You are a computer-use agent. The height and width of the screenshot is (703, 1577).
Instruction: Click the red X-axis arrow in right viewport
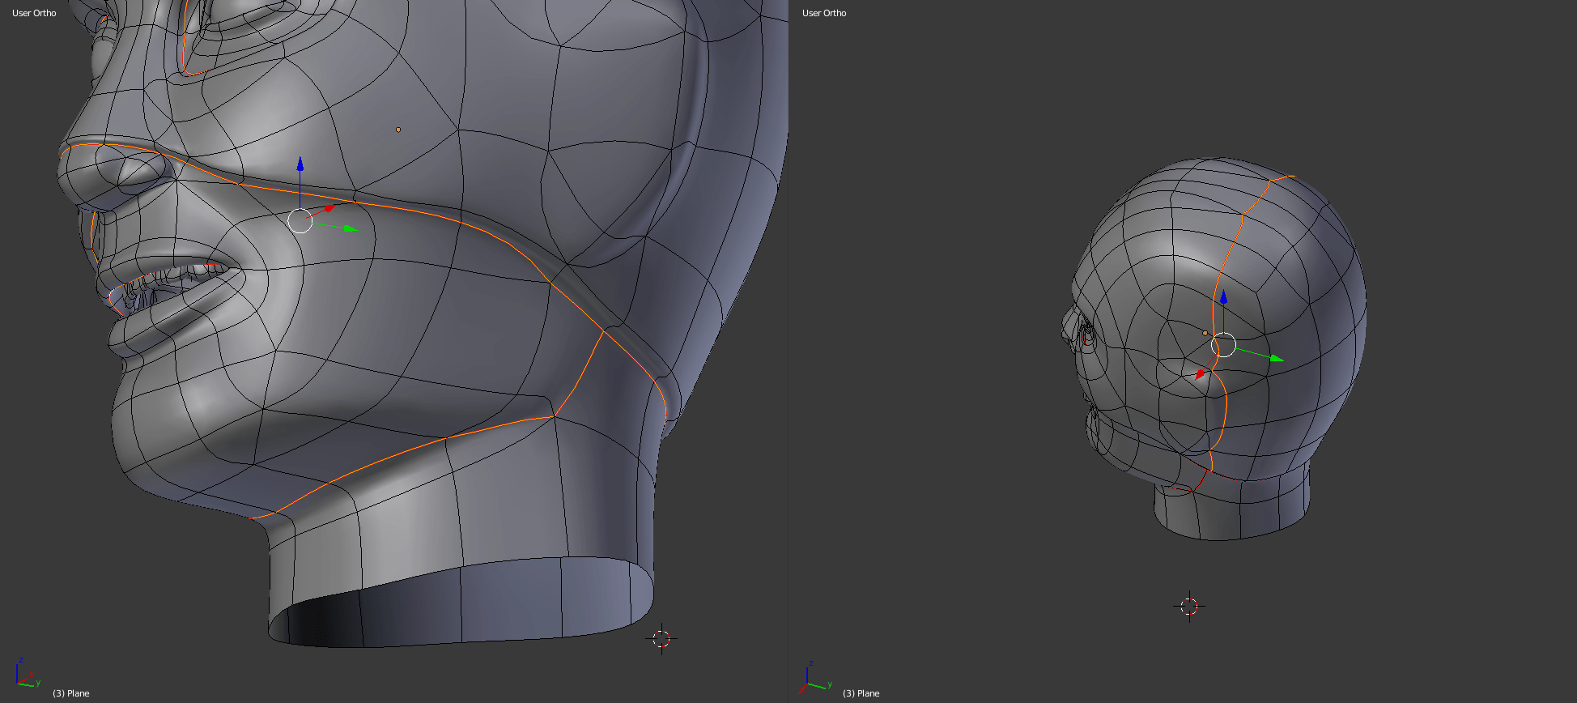(1201, 373)
